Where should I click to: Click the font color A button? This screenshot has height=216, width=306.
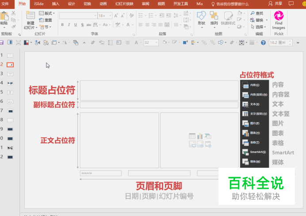[x=128, y=25]
